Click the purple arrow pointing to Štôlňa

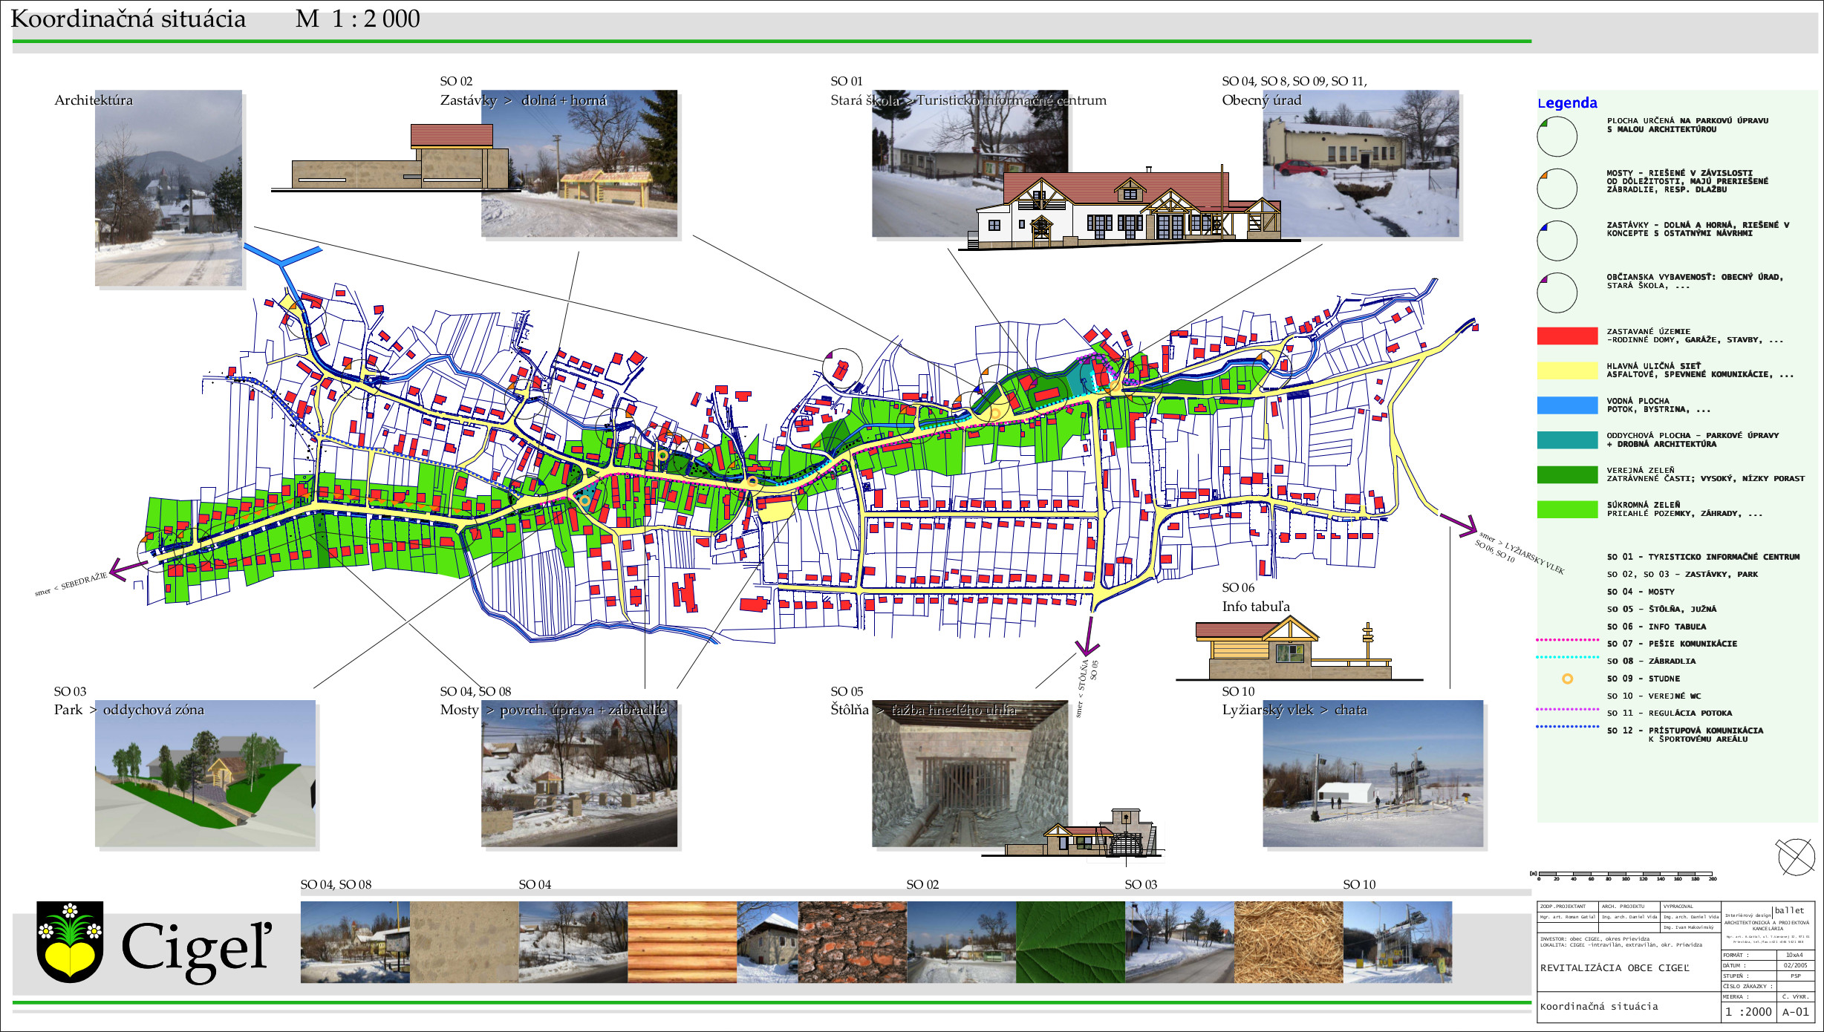click(x=1089, y=636)
